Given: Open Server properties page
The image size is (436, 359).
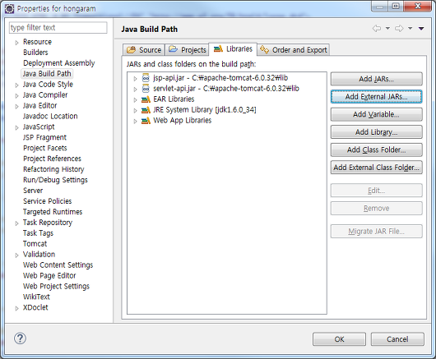Looking at the screenshot, I should coord(33,191).
